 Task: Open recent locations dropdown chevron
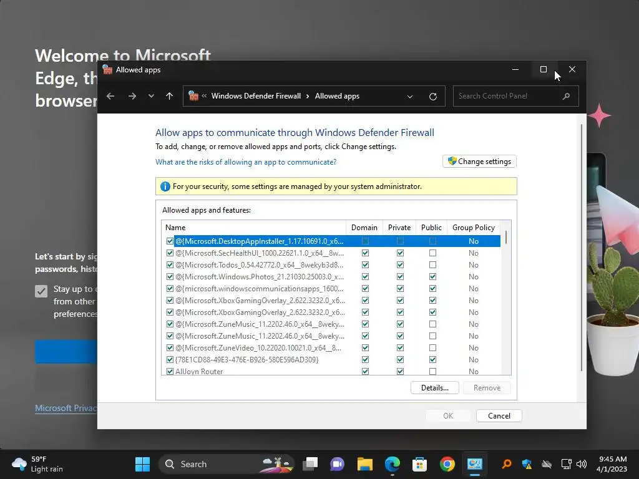(x=151, y=96)
